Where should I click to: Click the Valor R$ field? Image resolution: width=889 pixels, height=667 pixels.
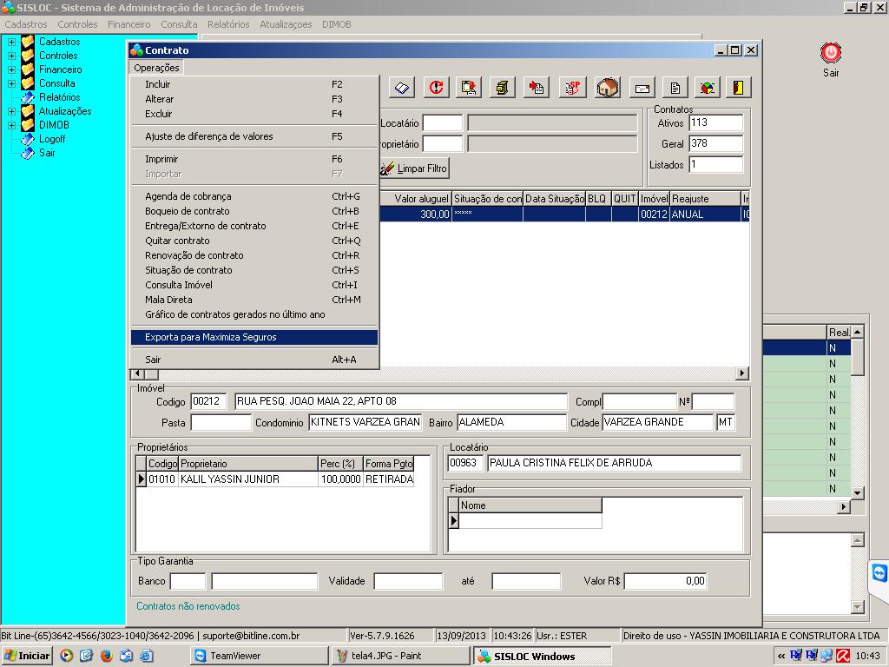tap(666, 581)
